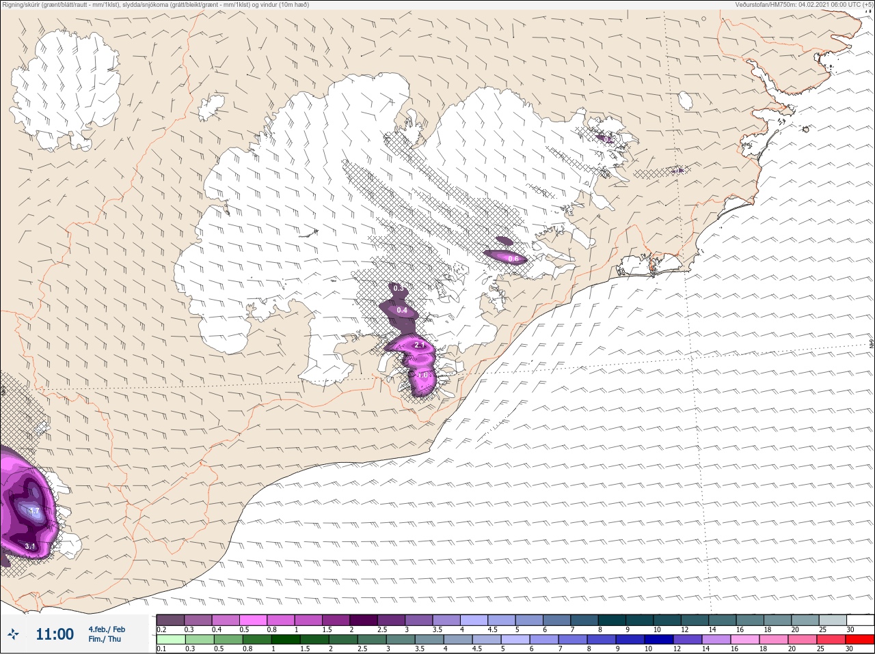The image size is (875, 654).
Task: Click the 11:00 forecast time display
Action: [x=55, y=634]
